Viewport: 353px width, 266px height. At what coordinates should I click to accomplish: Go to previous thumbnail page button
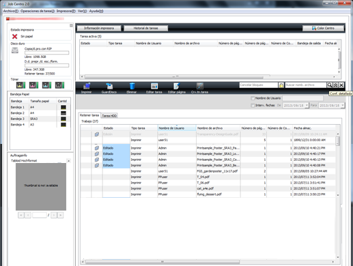(28, 215)
